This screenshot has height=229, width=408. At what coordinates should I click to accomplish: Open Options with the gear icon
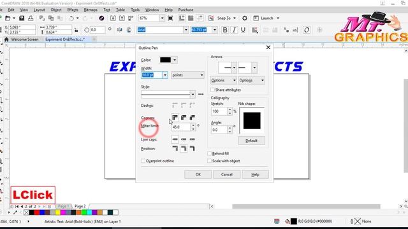tap(245, 18)
